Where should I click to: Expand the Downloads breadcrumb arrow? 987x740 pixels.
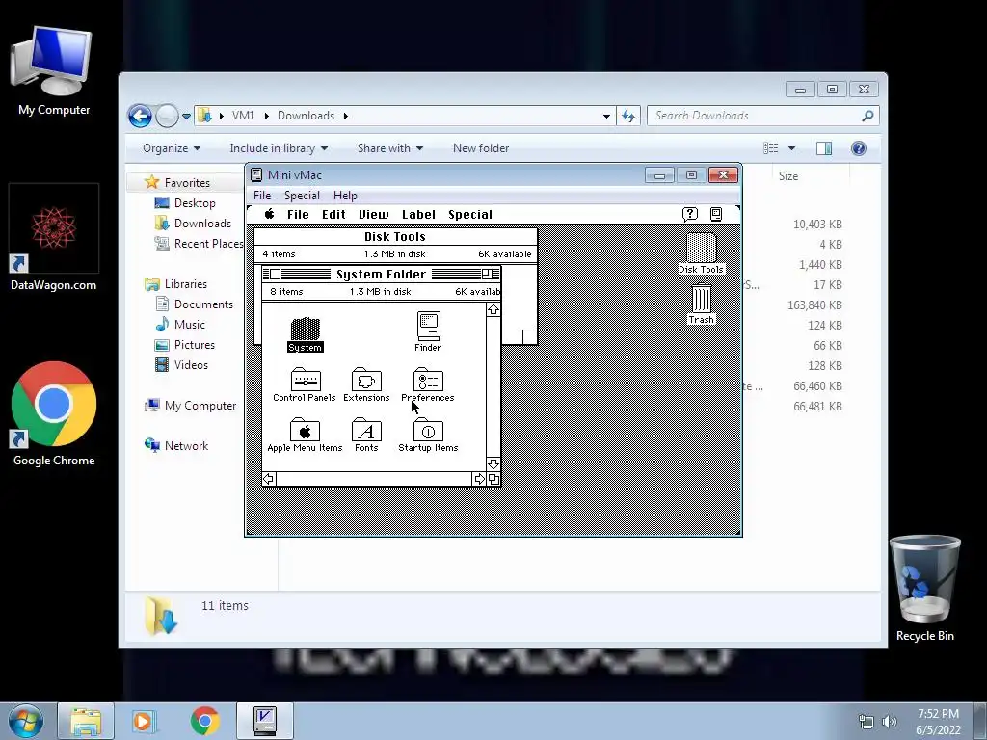pyautogui.click(x=346, y=116)
